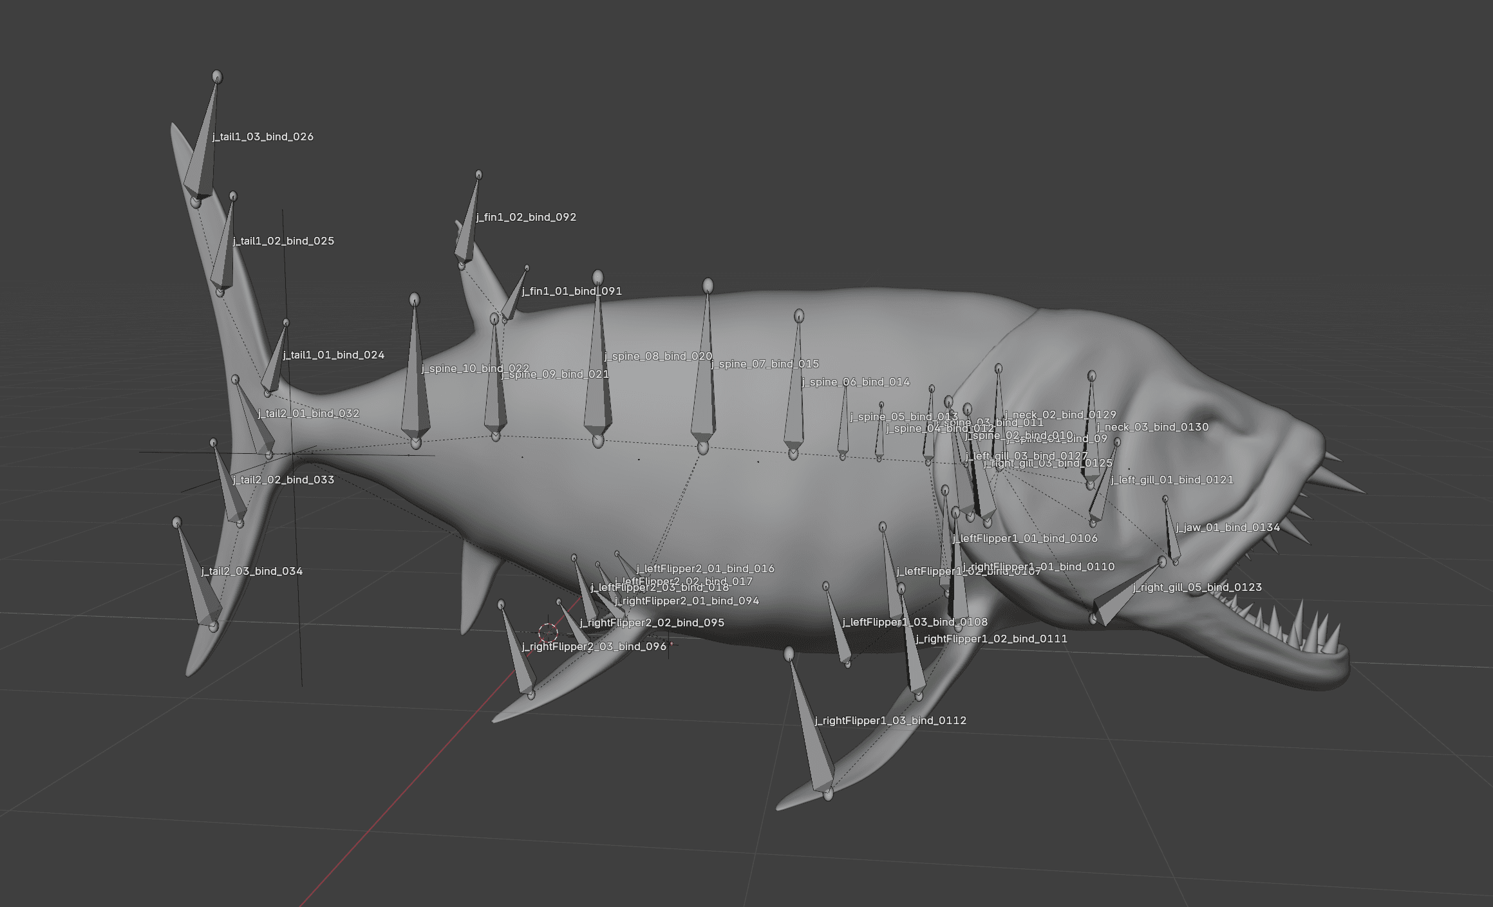Select the j_fin1_02_bind_092 bone
This screenshot has height=907, width=1493.
(x=467, y=238)
